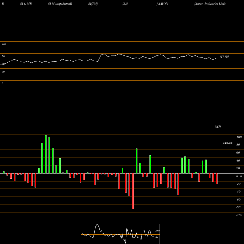Click the RSI axis label 0
Screen dimensions: 244x244
point(2,83)
